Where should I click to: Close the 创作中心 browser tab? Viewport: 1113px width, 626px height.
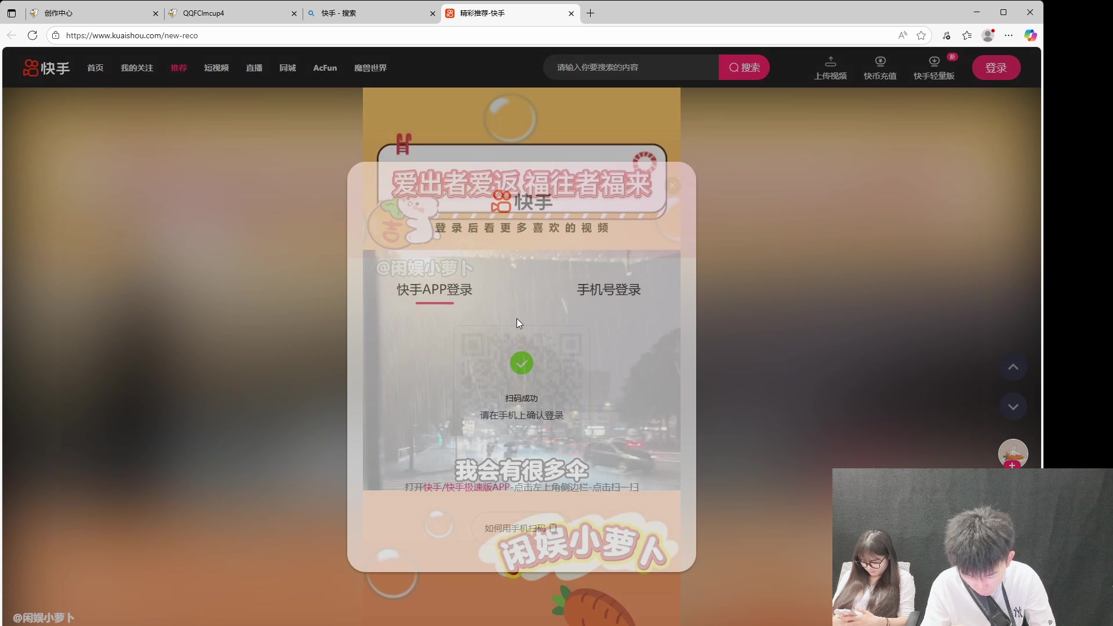155,13
